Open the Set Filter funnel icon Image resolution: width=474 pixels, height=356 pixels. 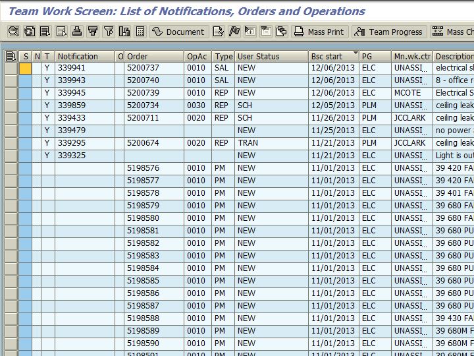[x=109, y=32]
